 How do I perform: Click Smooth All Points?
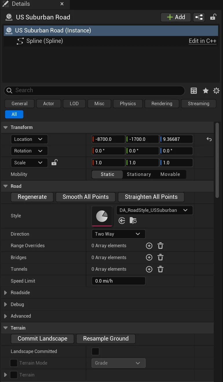(x=85, y=197)
